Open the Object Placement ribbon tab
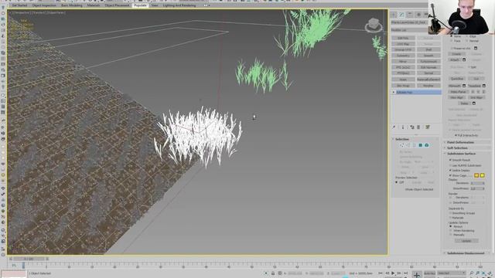 coord(117,5)
